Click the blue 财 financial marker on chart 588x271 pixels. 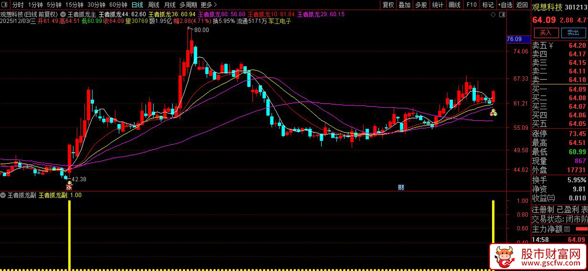pyautogui.click(x=400, y=187)
